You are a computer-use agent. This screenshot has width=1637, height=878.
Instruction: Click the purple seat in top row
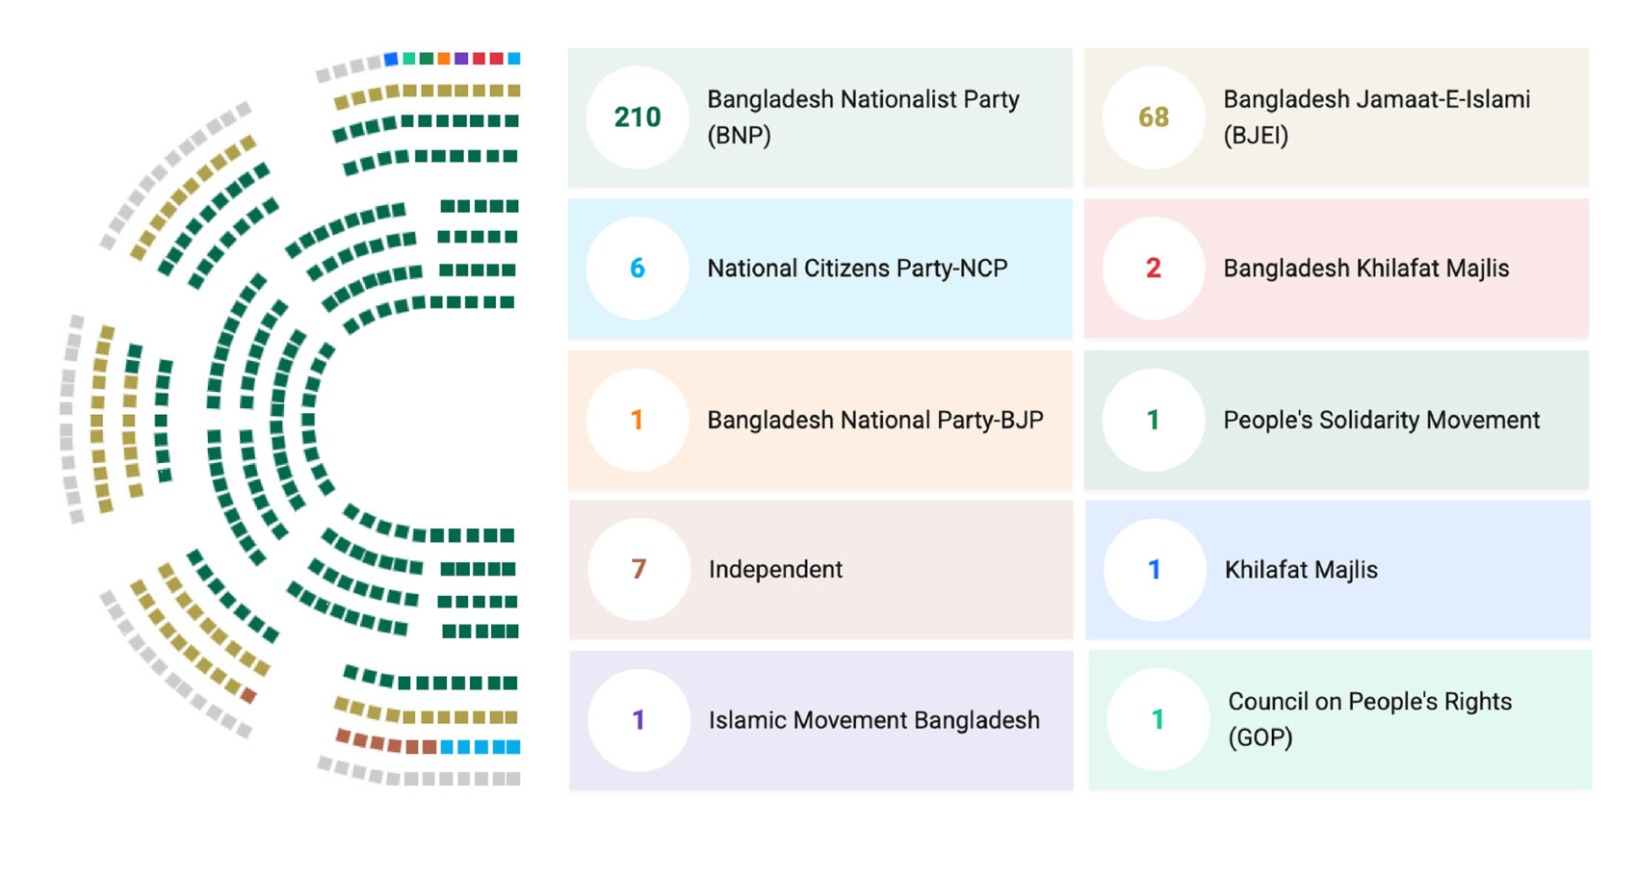(461, 59)
